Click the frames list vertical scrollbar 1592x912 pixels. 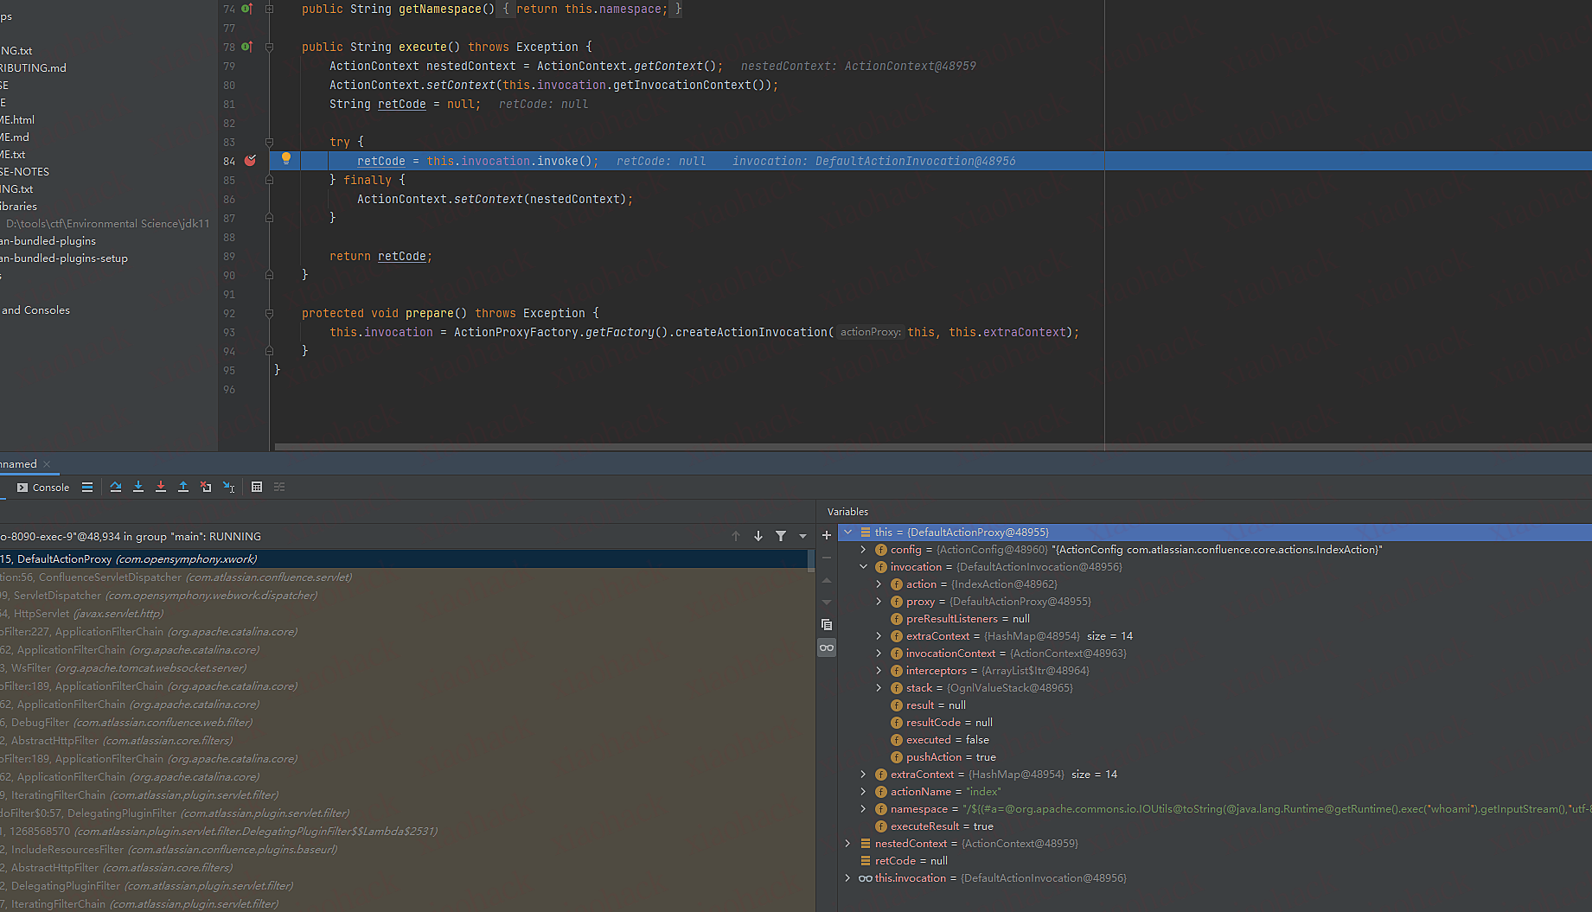(x=811, y=561)
